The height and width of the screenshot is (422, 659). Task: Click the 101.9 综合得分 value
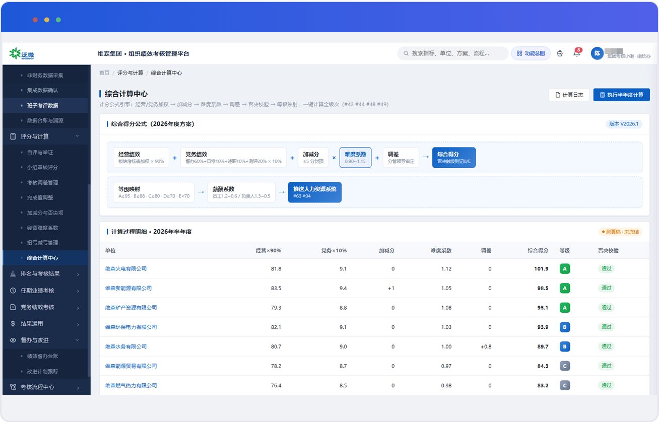click(541, 269)
